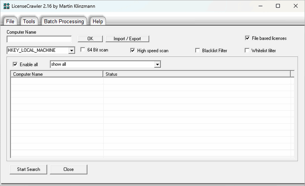This screenshot has width=305, height=186.
Task: Toggle the Enable all checkbox
Action: point(15,64)
